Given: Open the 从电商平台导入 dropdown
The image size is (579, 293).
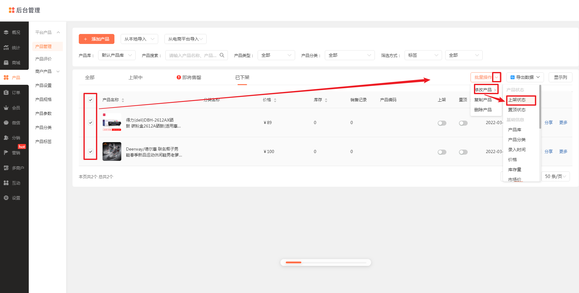Looking at the screenshot, I should [185, 39].
